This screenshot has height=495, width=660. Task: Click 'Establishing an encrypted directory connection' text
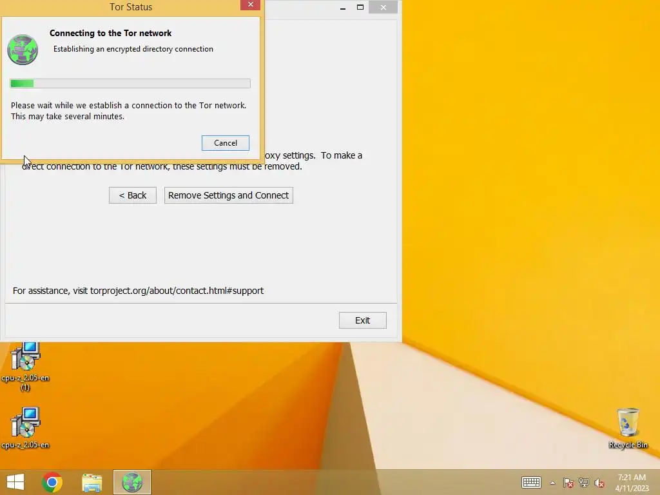[x=133, y=49]
